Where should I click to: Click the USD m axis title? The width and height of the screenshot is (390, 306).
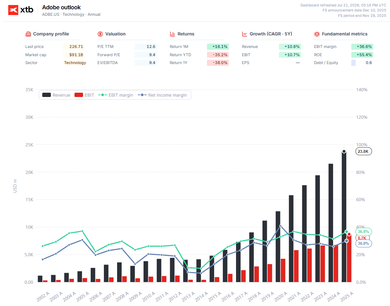15,186
